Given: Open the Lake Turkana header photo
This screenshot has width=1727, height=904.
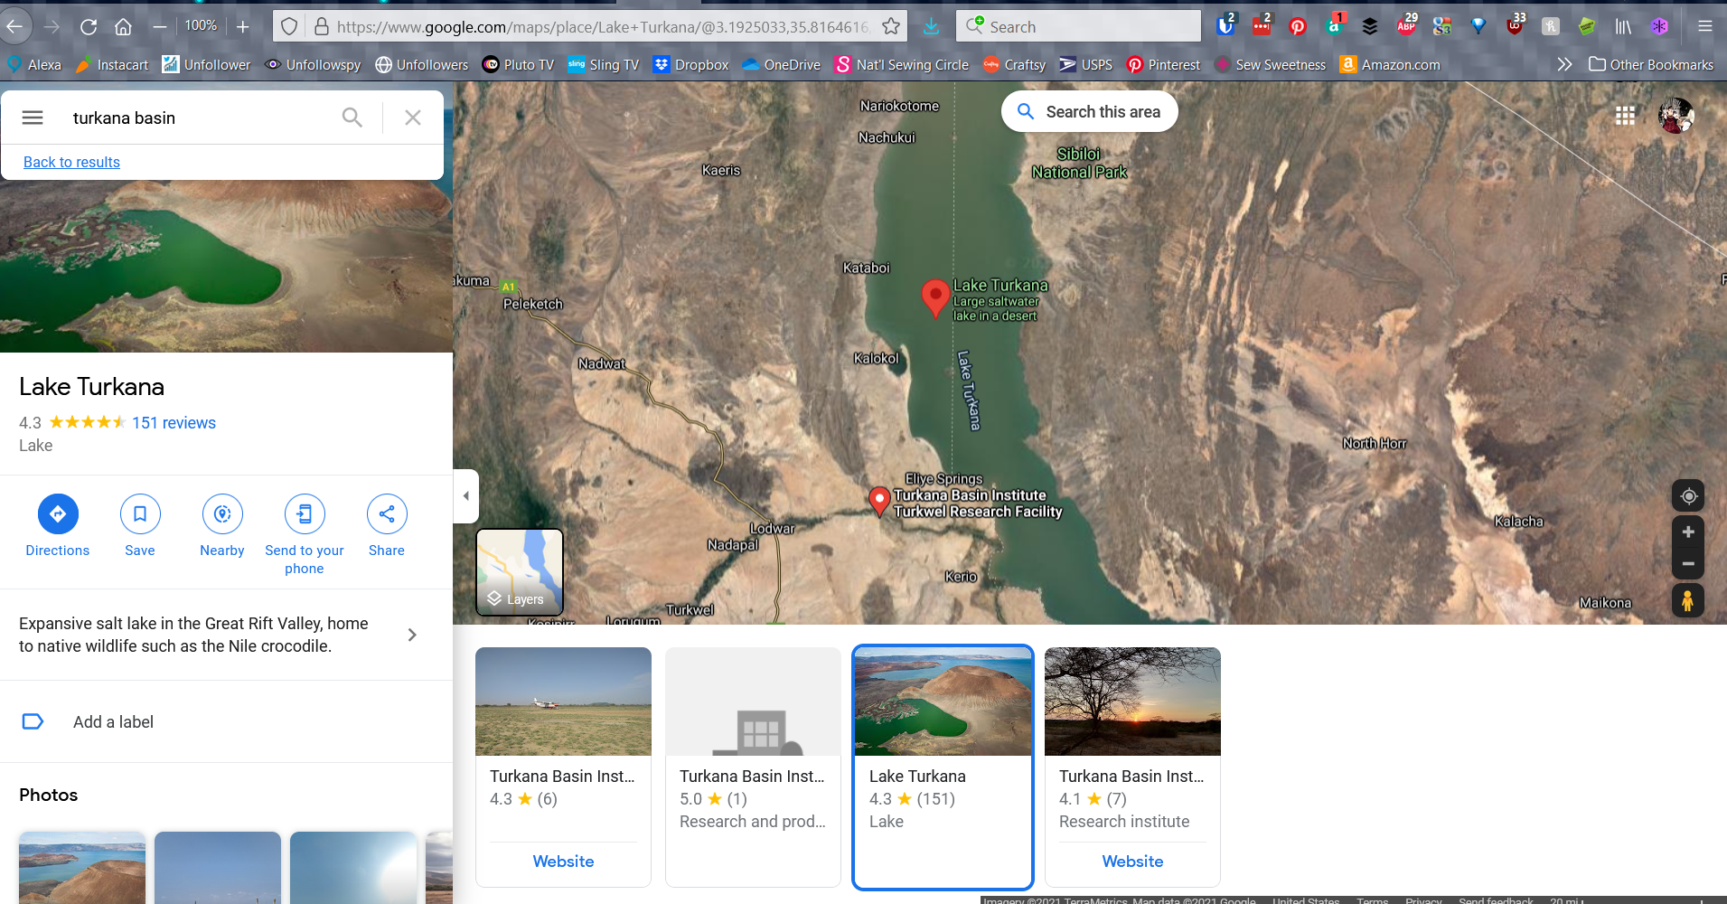Looking at the screenshot, I should click(x=226, y=266).
